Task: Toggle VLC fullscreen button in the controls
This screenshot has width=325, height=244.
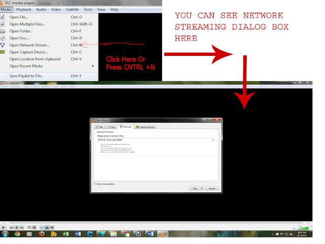Action: 29,228
